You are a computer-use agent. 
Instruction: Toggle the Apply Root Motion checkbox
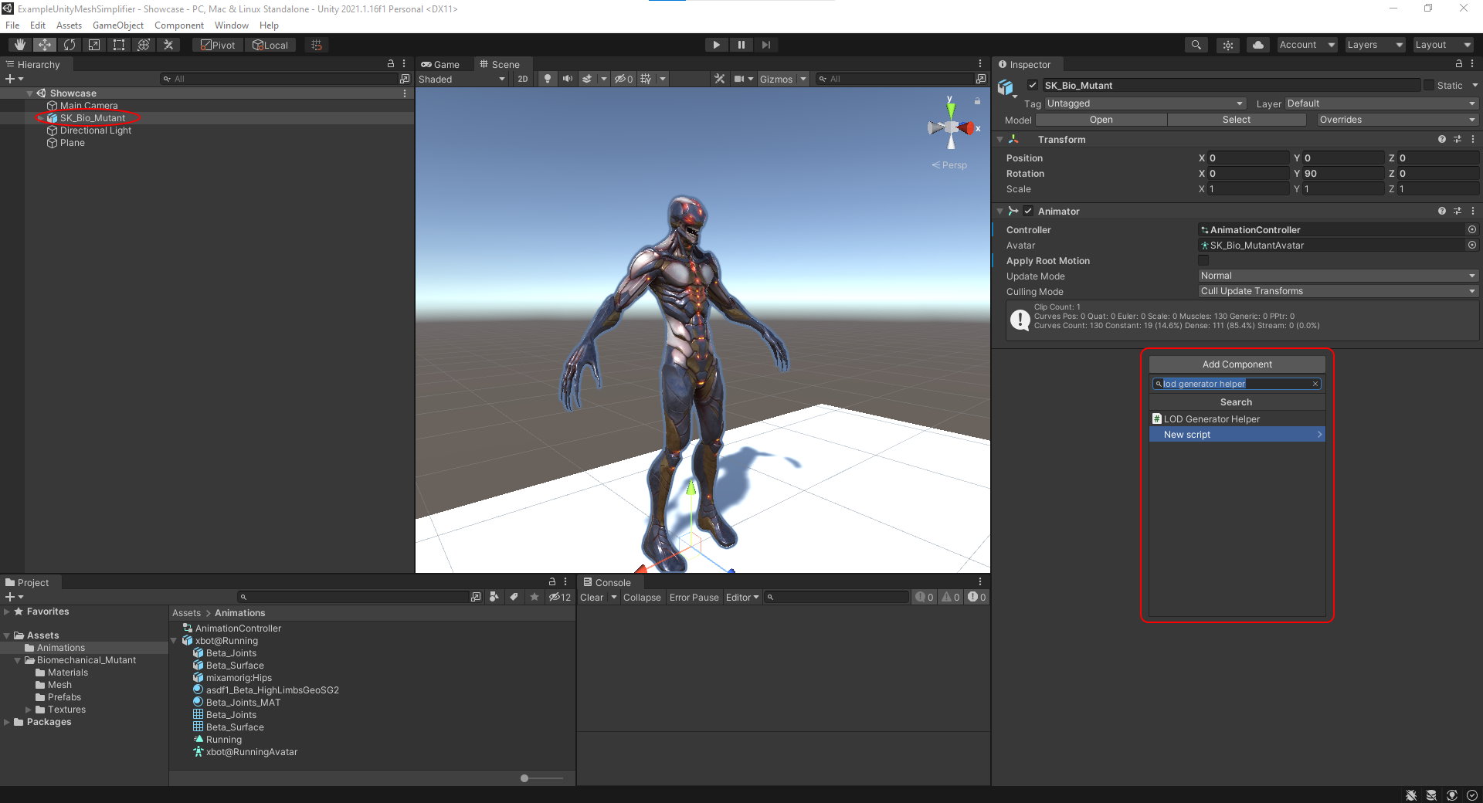click(x=1203, y=260)
